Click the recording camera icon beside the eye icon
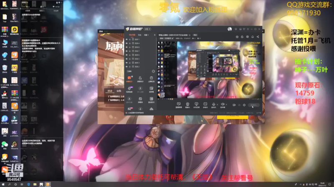 (234, 105)
